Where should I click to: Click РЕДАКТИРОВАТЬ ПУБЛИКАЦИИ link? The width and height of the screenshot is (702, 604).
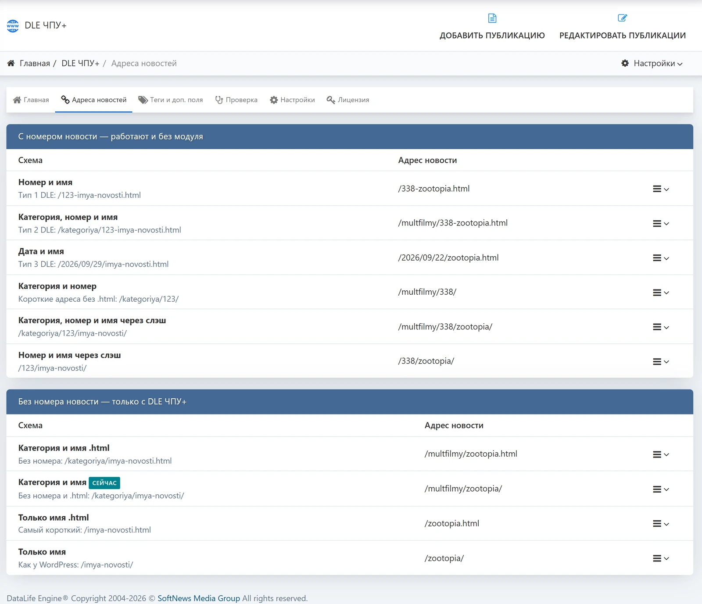pos(622,36)
